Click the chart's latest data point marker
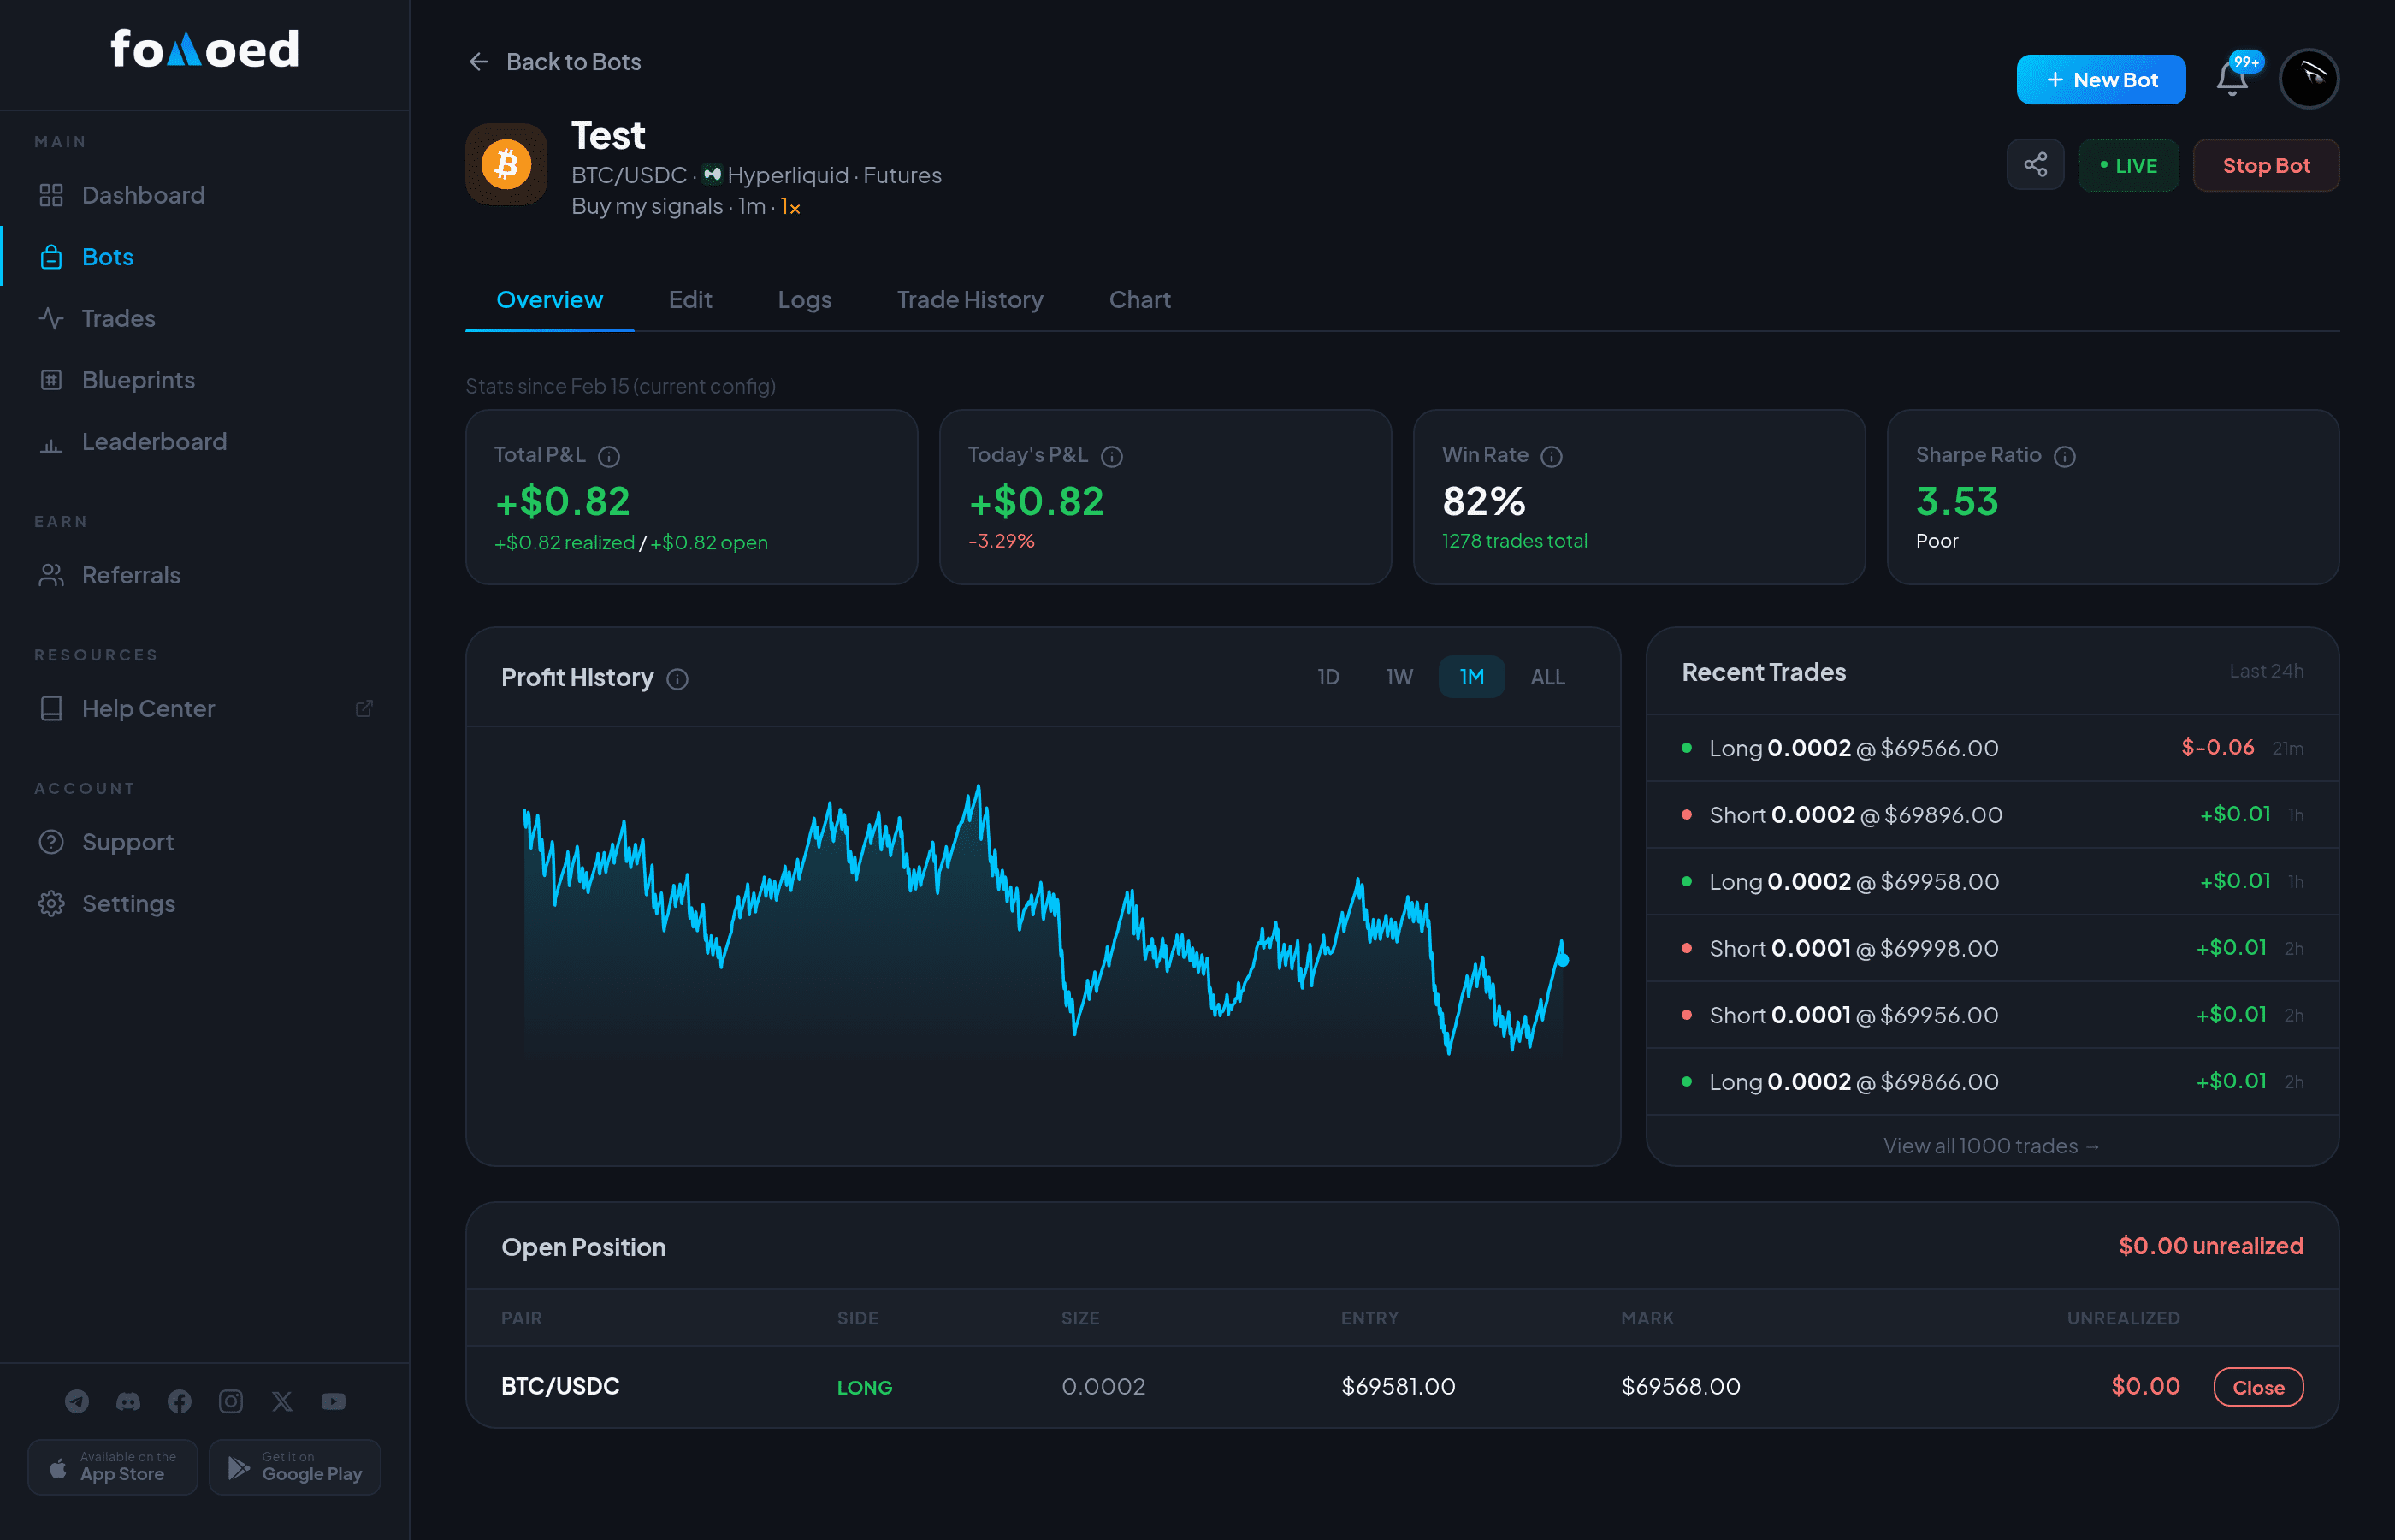 click(1563, 960)
